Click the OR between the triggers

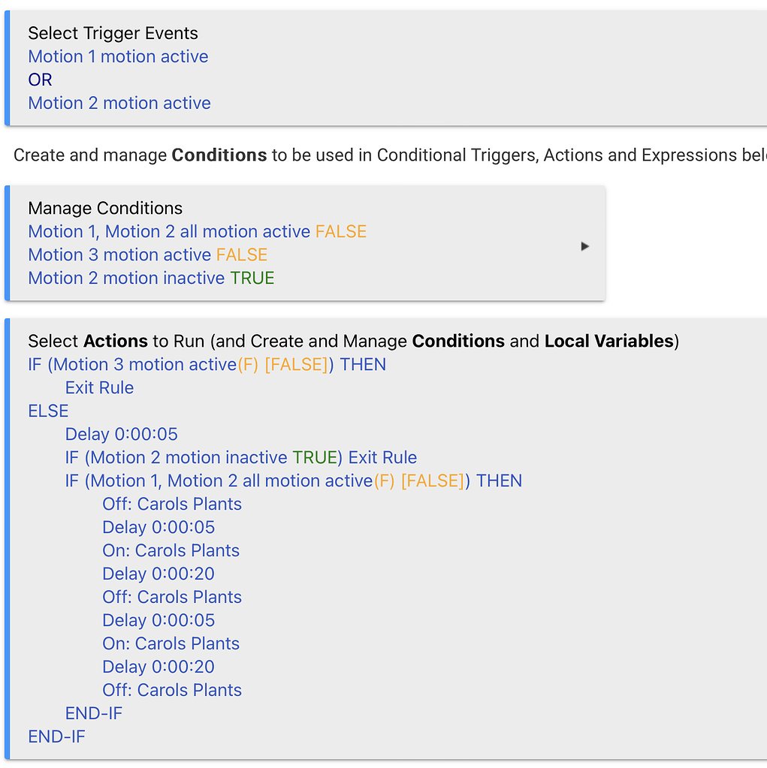coord(41,80)
